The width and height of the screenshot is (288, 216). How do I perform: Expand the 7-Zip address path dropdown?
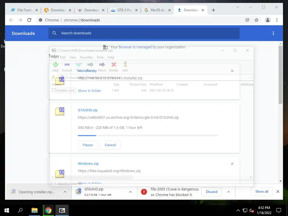tap(251, 78)
